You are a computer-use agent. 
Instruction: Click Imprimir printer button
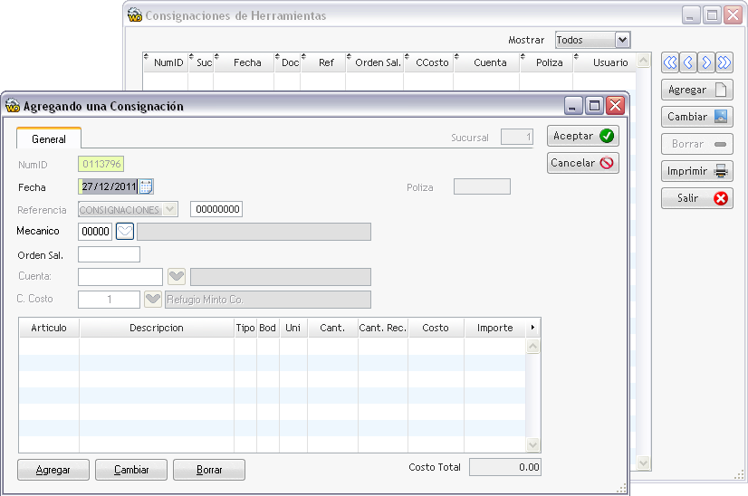(697, 171)
